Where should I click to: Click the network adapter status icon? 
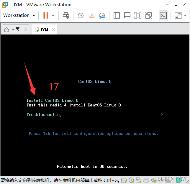(x=139, y=180)
